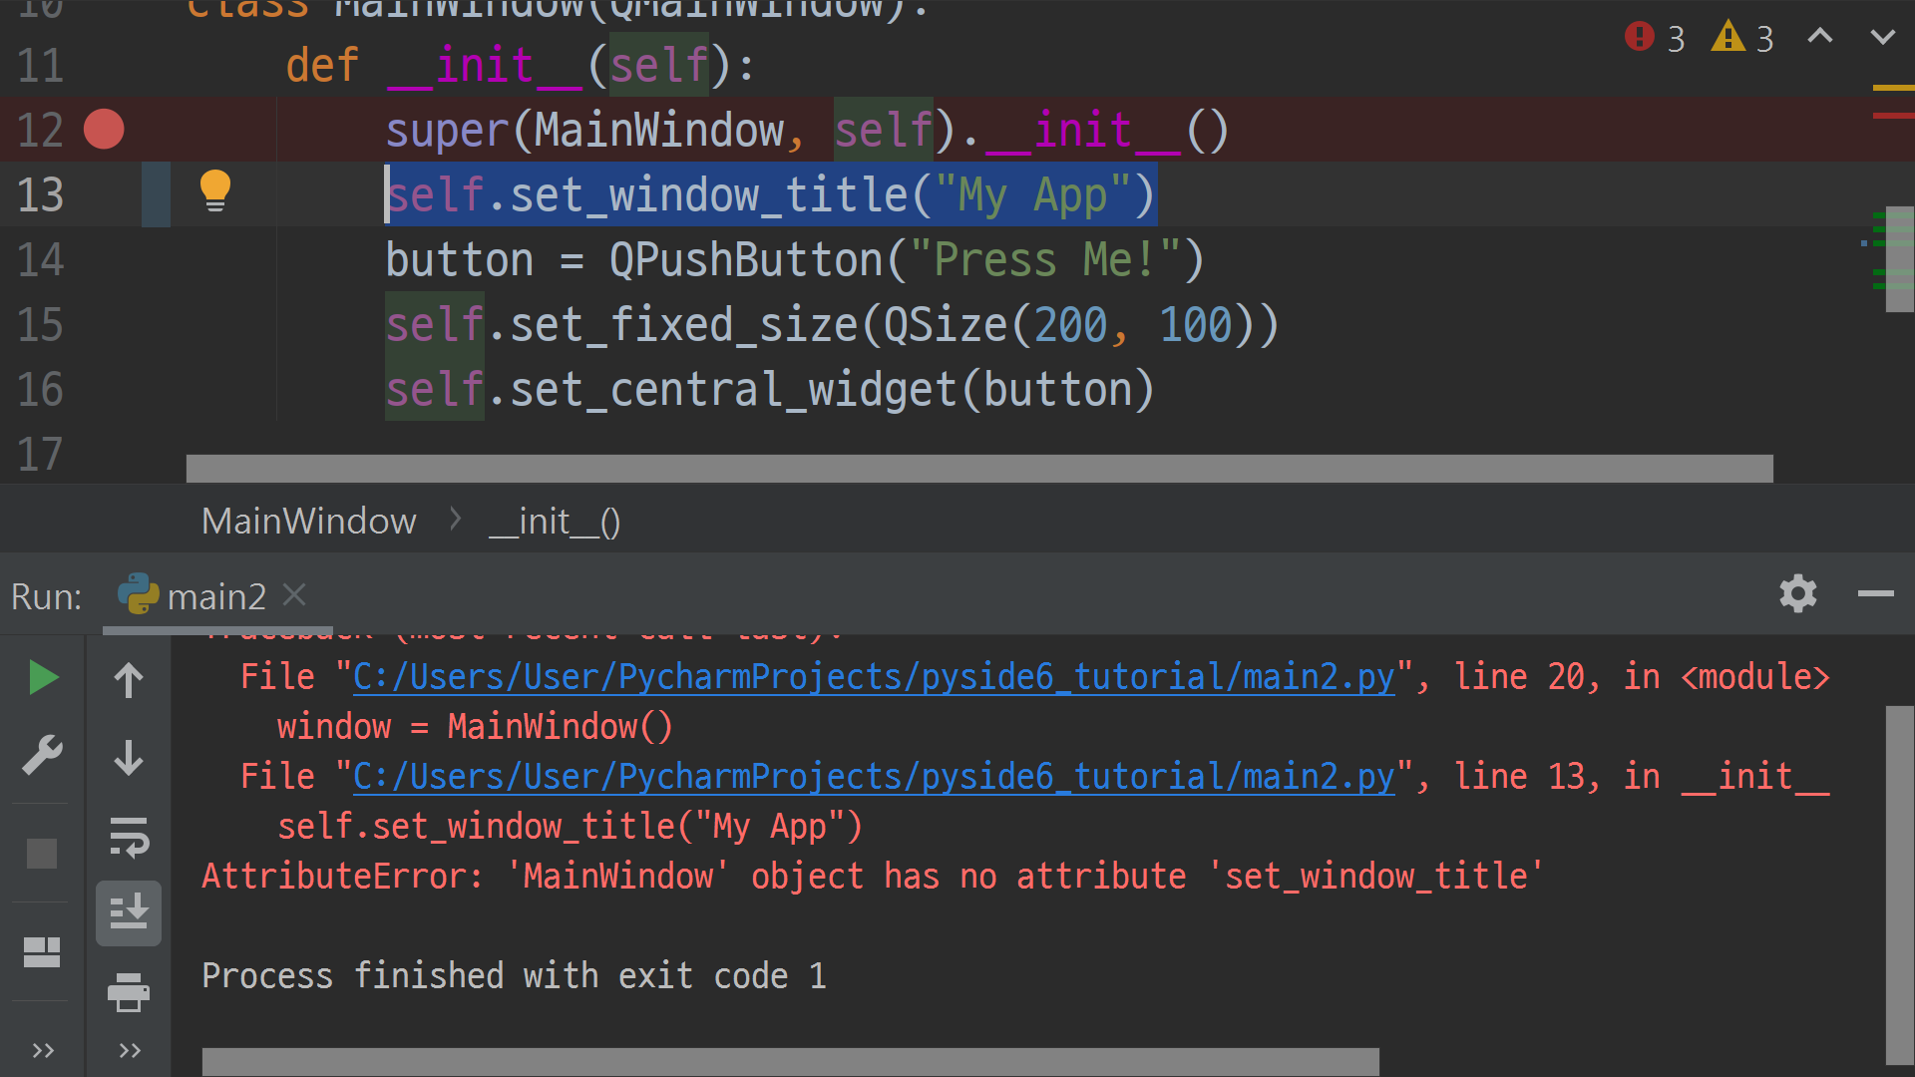Click the gray Stop process button

pyautogui.click(x=42, y=854)
